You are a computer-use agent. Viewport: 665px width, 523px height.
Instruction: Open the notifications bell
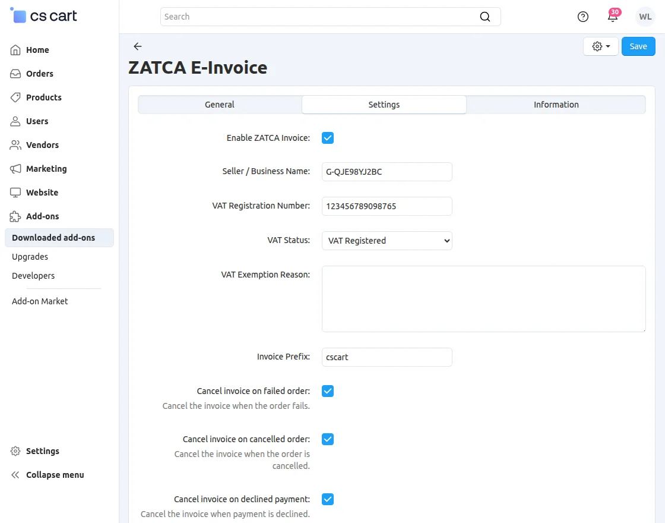[613, 17]
